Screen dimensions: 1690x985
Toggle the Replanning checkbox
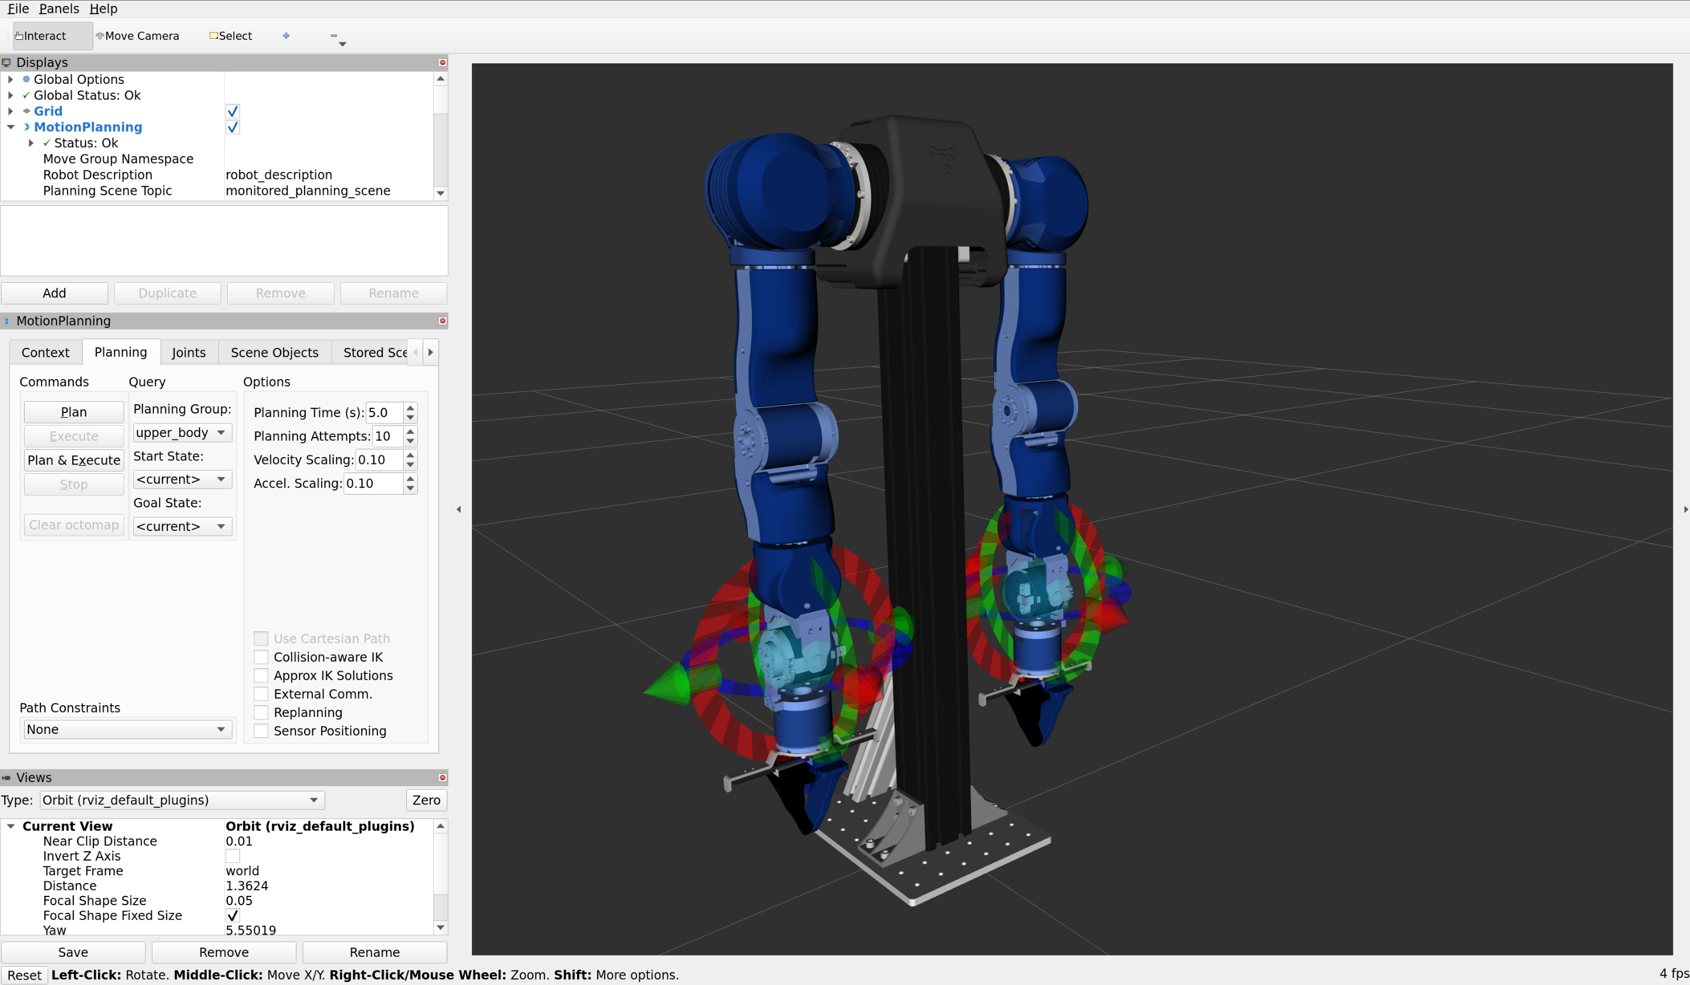[x=261, y=712]
